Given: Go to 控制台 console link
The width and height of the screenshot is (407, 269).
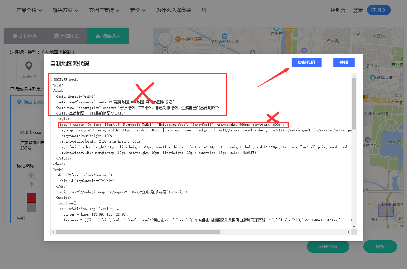Looking at the screenshot, I should pyautogui.click(x=338, y=10).
